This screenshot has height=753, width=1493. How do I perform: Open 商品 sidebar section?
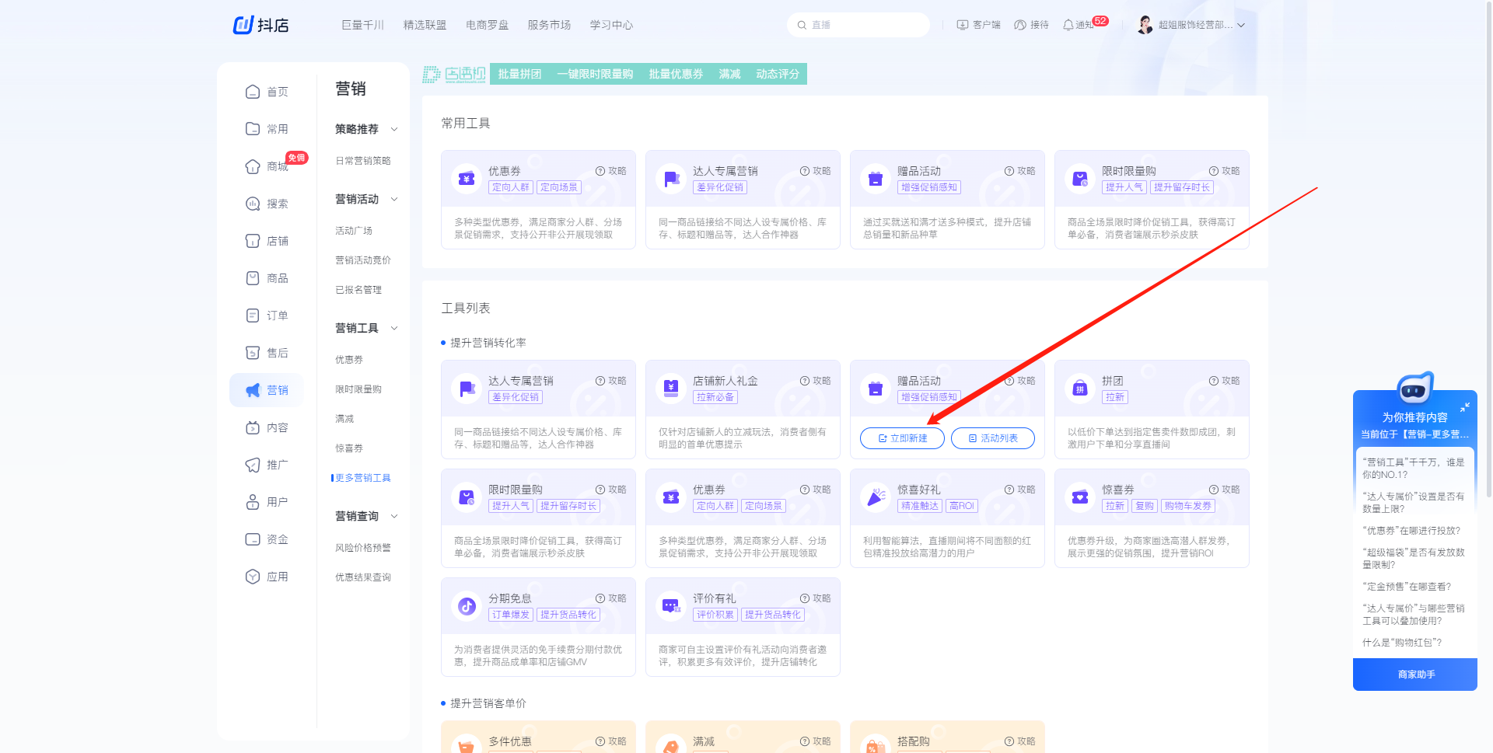[267, 278]
